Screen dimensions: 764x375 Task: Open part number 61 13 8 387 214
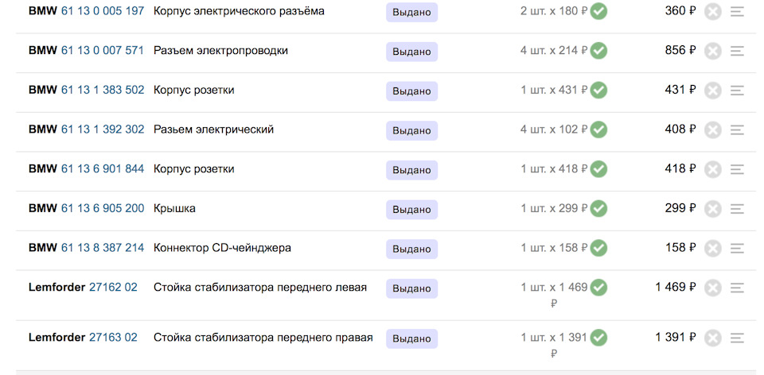[103, 248]
